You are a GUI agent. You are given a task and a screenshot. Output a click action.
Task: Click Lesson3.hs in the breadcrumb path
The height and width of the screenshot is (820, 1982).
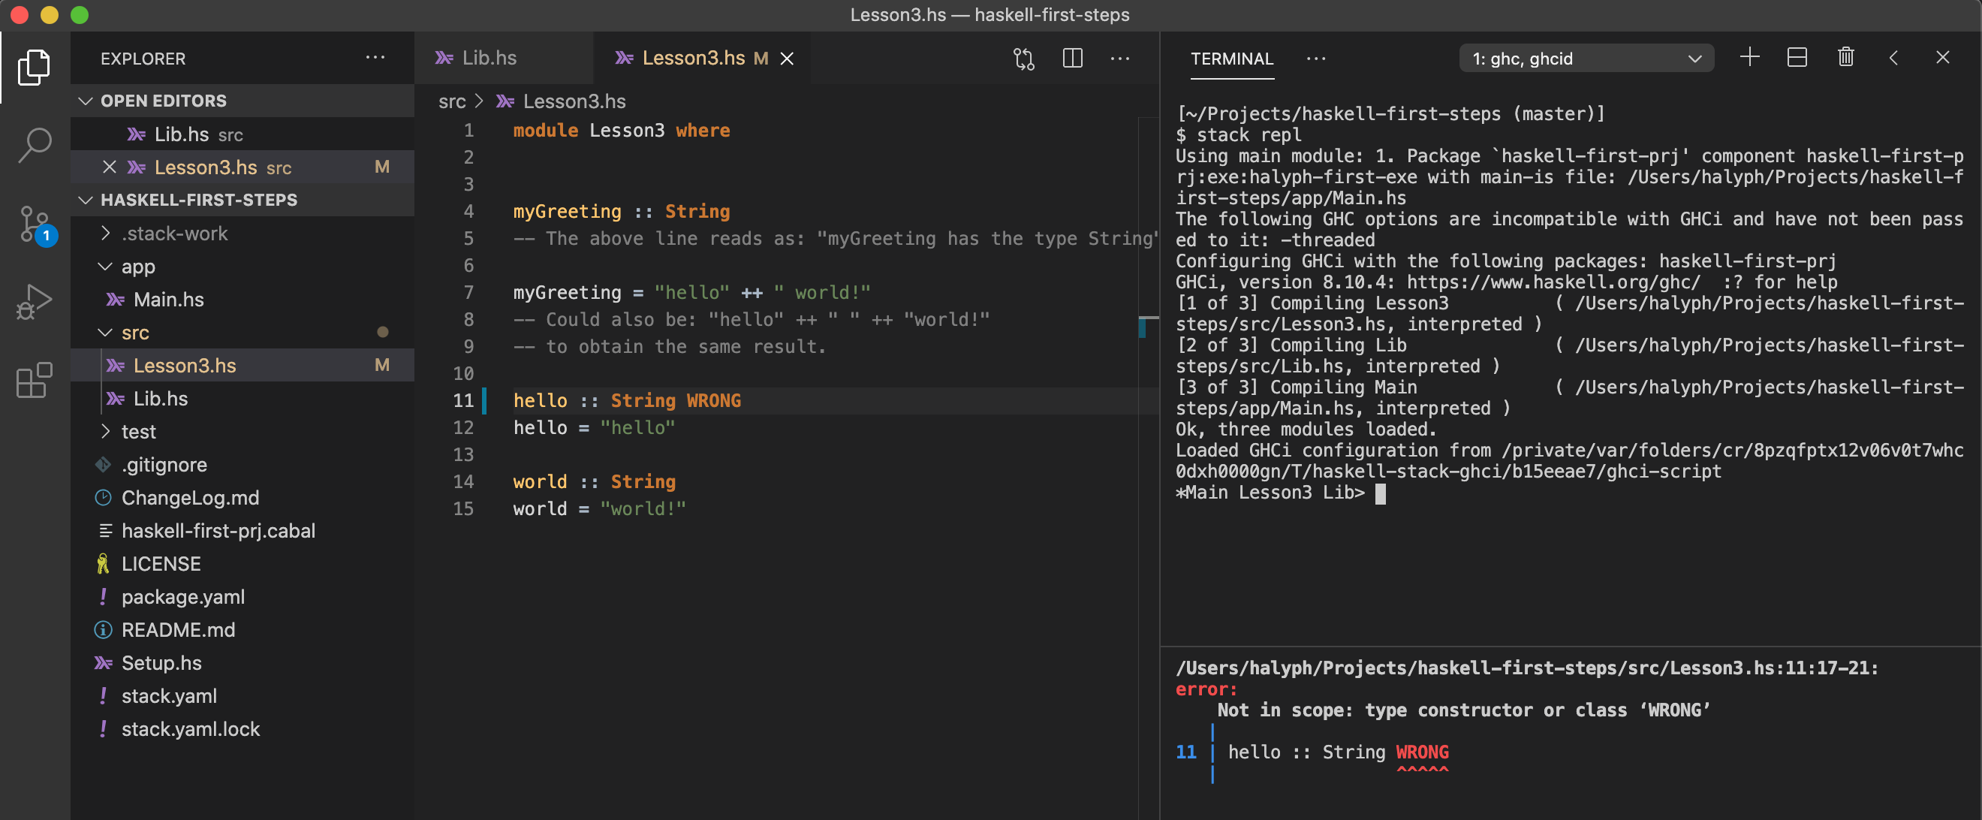click(x=574, y=101)
